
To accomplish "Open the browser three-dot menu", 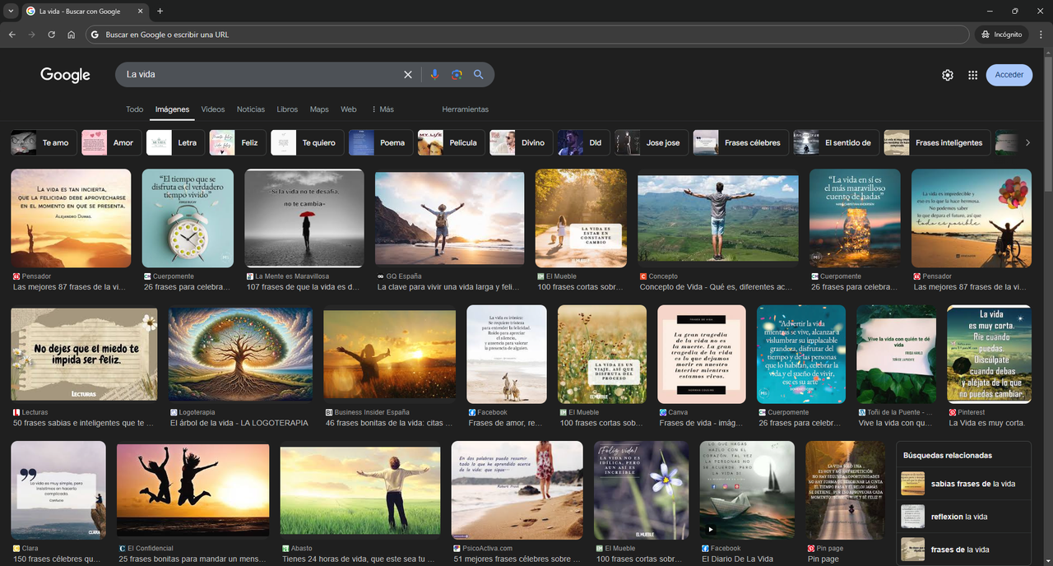I will pyautogui.click(x=1041, y=35).
